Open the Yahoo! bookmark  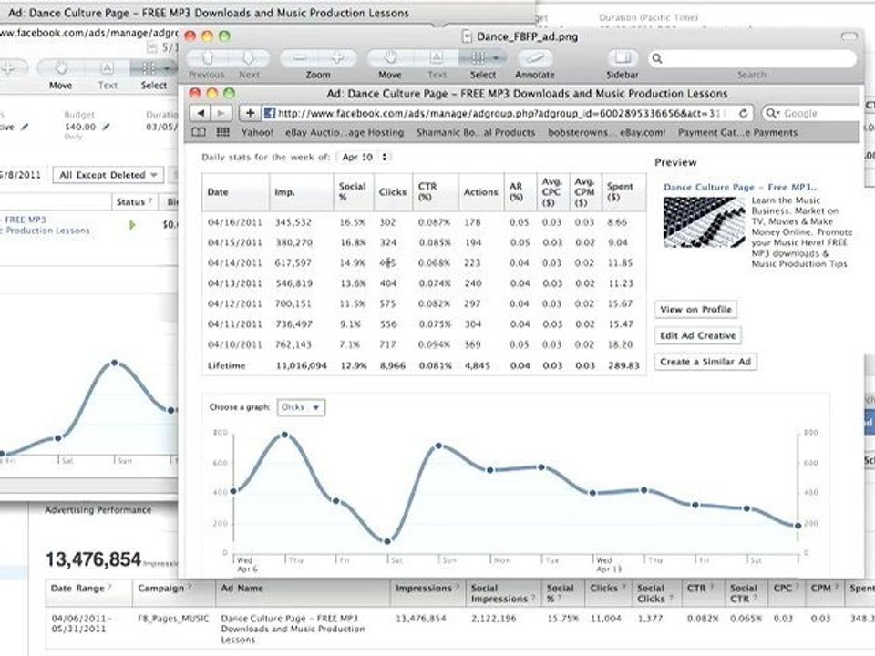click(257, 133)
